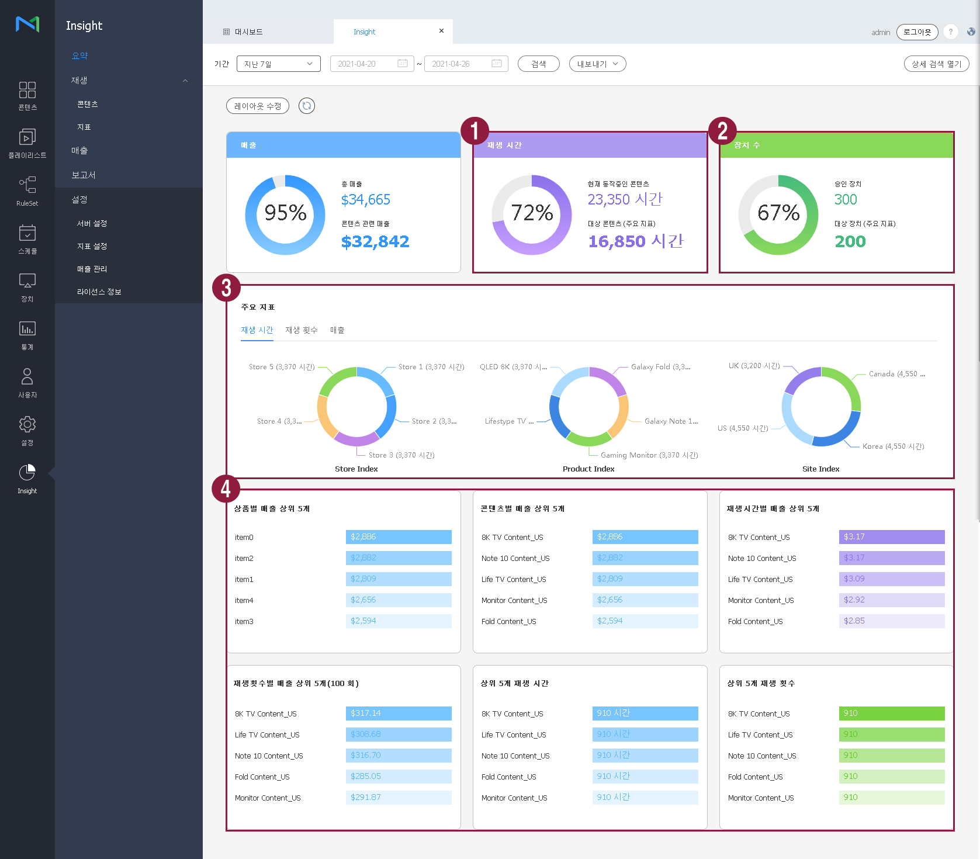Open the 사용자 person icon

(27, 383)
